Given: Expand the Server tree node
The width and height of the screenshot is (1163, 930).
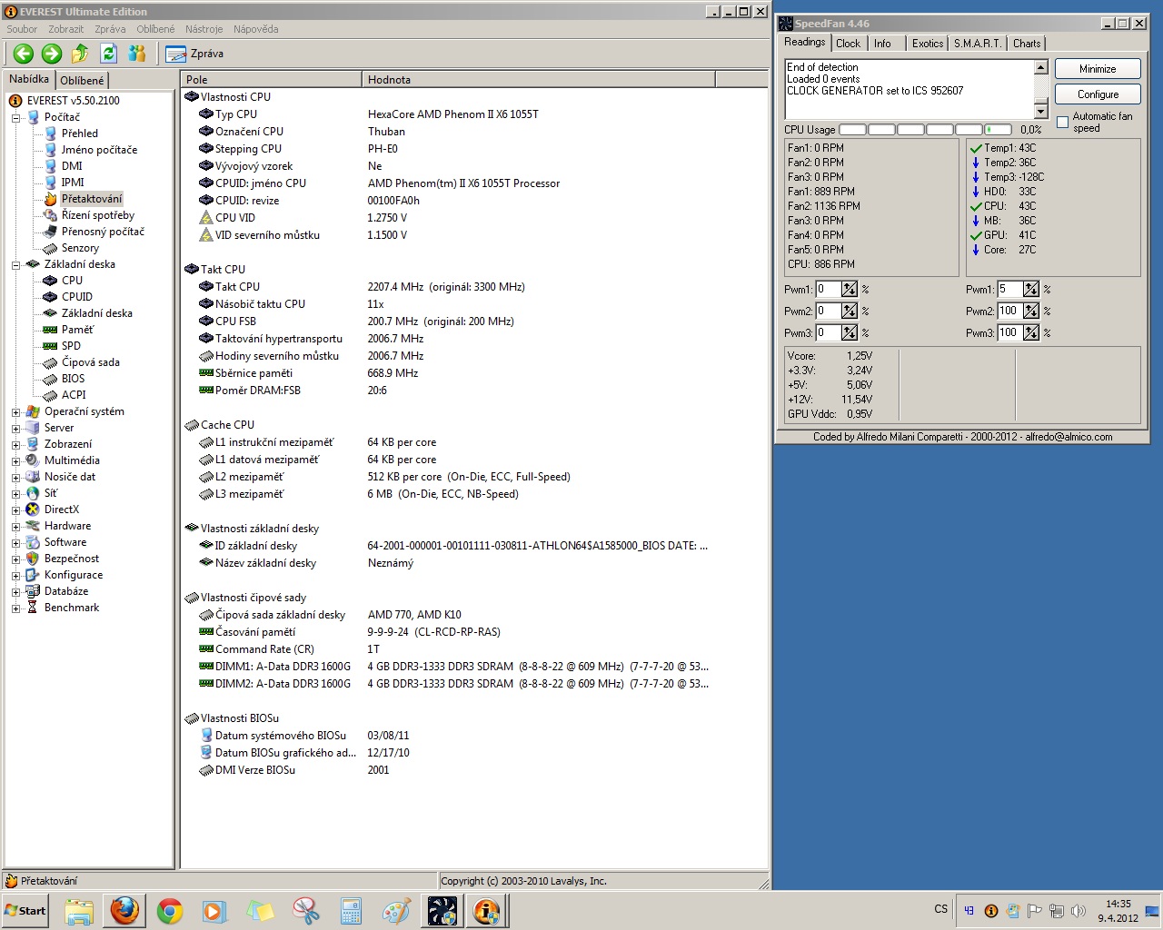Looking at the screenshot, I should (x=15, y=428).
